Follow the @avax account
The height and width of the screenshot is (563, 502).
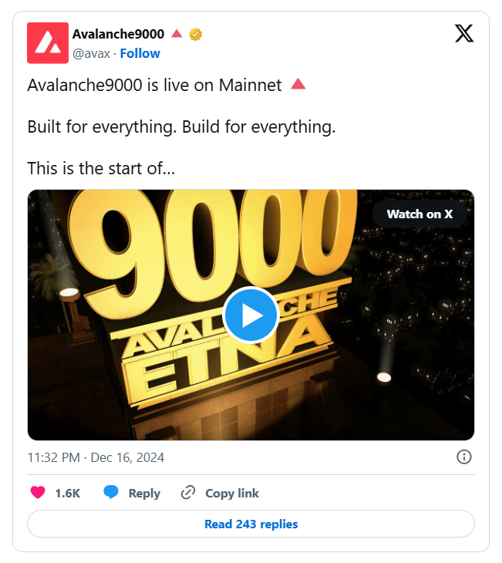click(x=140, y=53)
